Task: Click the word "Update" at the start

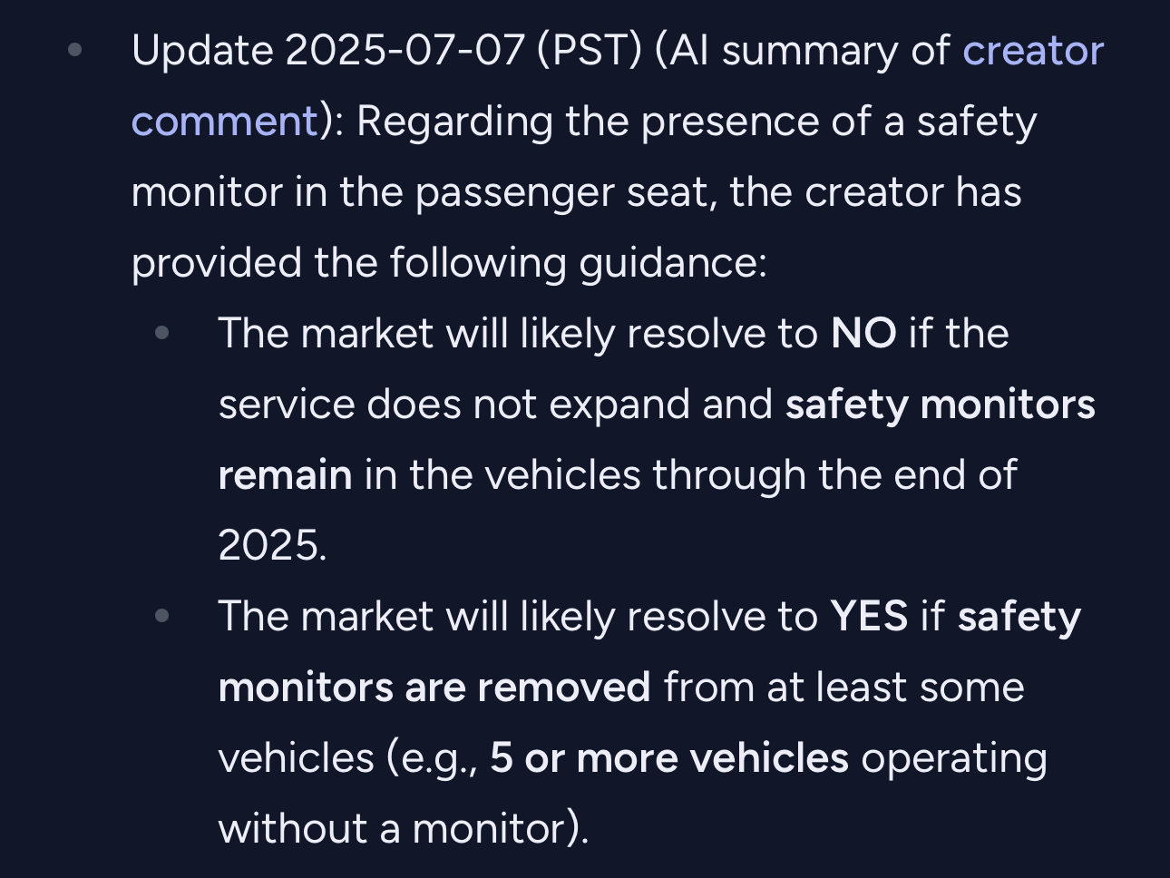Action: (x=202, y=51)
